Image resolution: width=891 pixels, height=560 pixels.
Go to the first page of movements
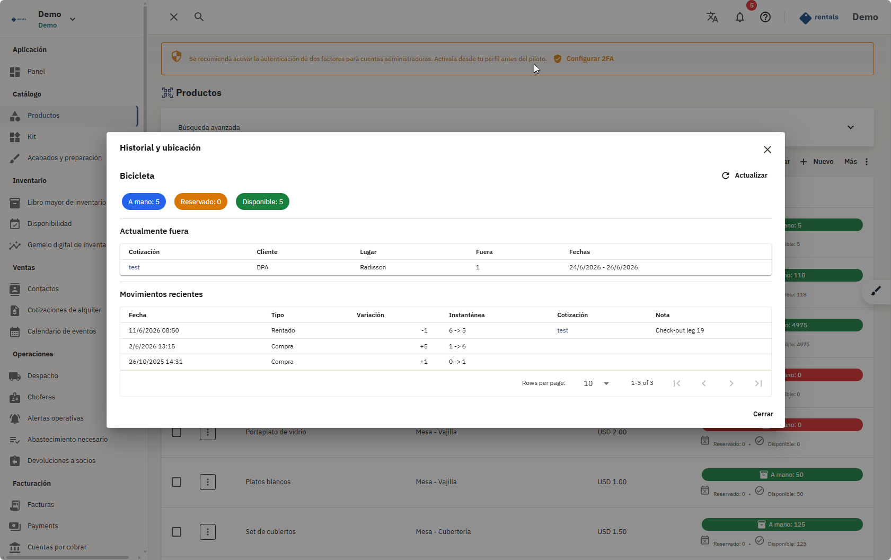677,383
